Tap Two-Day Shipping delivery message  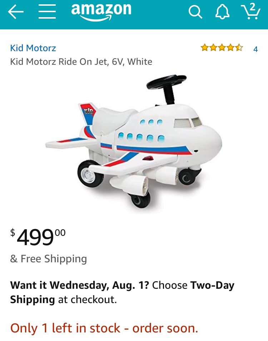pos(122,292)
